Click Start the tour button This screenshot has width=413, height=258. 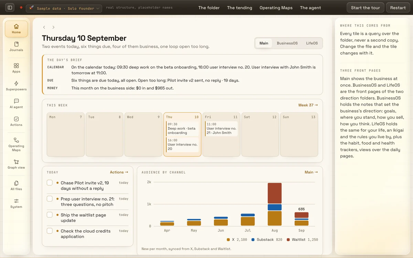tap(365, 8)
